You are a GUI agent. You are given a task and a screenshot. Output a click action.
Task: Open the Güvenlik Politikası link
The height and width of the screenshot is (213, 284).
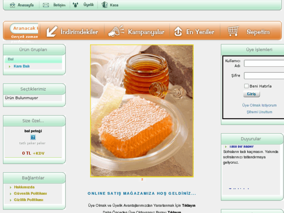[x=30, y=193]
